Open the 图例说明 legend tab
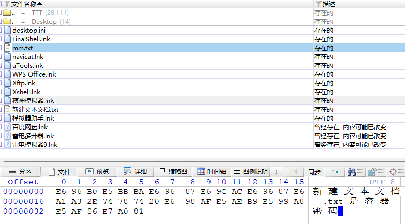The width and height of the screenshot is (405, 224). 250,172
